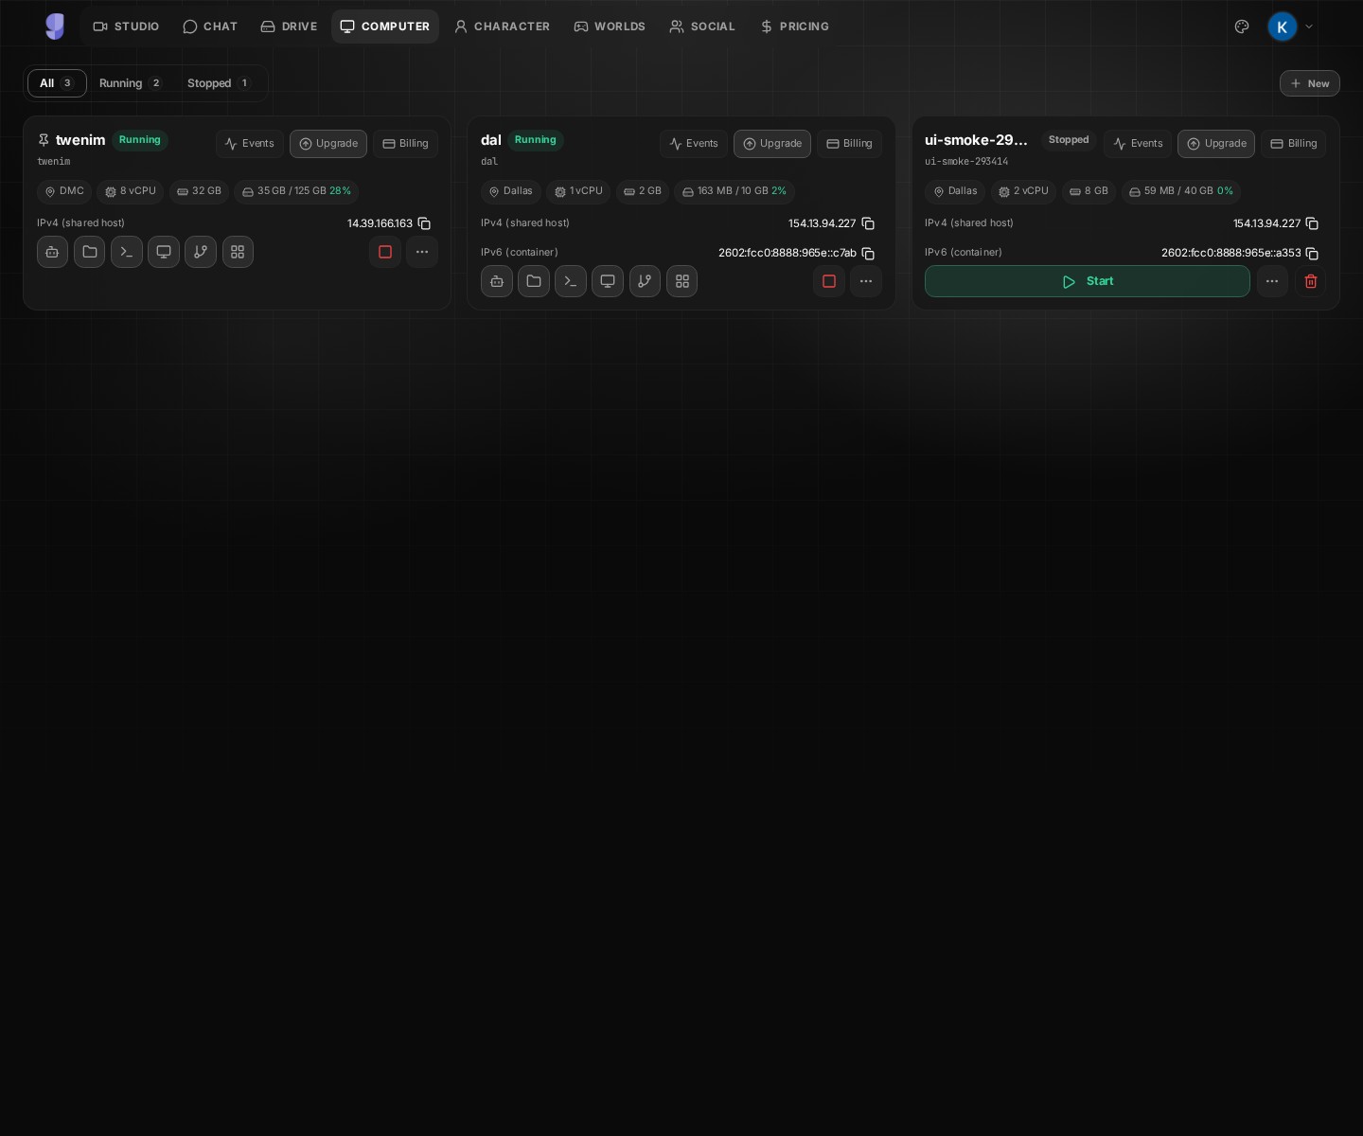Toggle the pin icon next to twenim
This screenshot has width=1363, height=1136.
click(x=44, y=140)
